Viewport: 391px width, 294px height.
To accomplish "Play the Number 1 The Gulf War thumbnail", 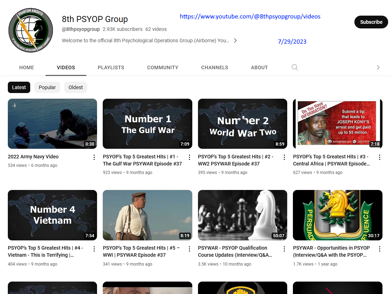I will click(x=148, y=124).
